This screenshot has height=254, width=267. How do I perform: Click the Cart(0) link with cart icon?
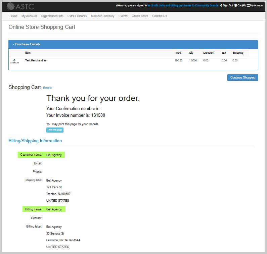click(240, 5)
